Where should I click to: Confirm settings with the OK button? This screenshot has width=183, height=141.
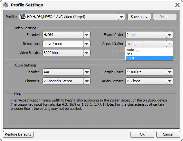click(142, 134)
